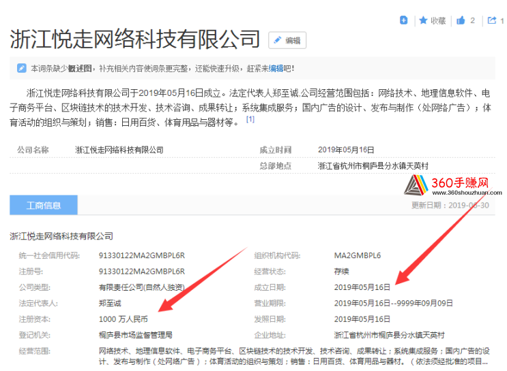Click the 收藏 label

coord(438,20)
